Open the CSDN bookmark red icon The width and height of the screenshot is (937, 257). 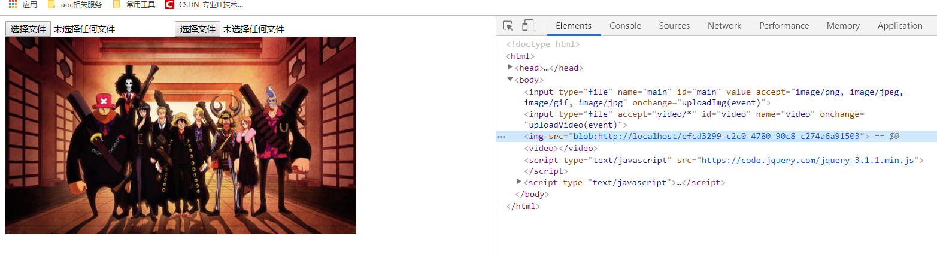169,4
